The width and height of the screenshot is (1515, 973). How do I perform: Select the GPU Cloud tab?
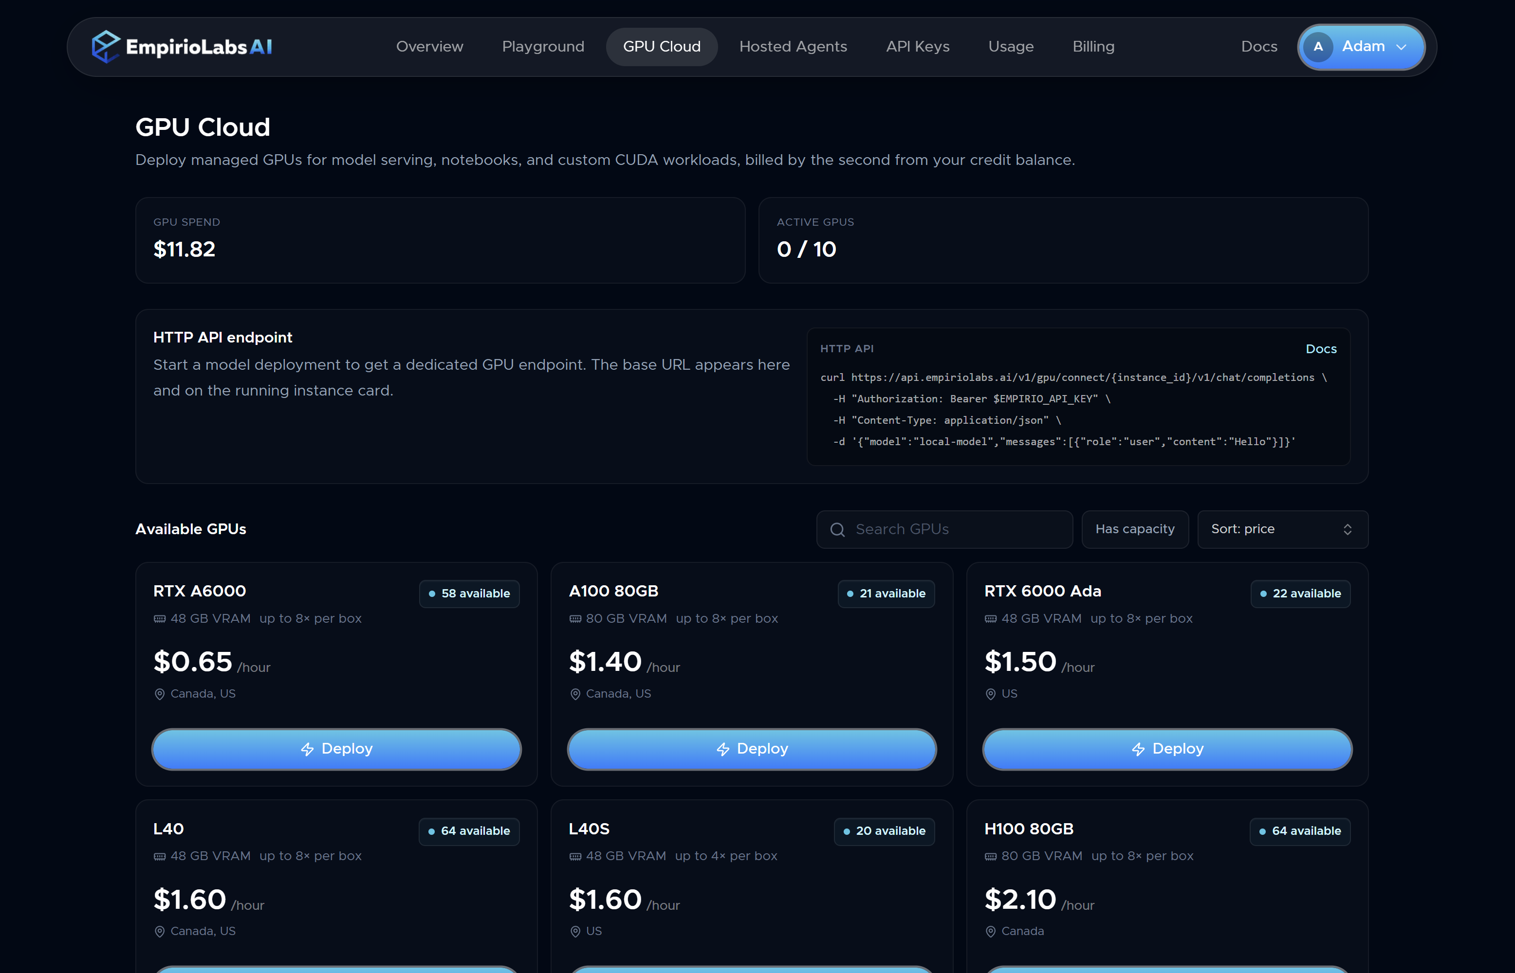point(662,47)
